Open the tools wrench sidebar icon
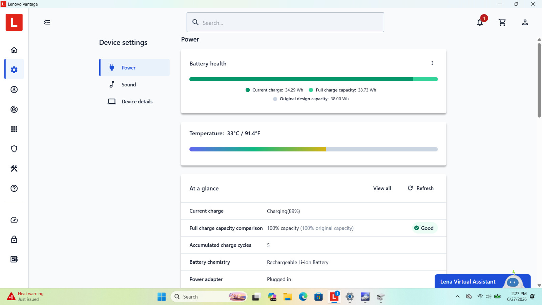This screenshot has width=542, height=305. (x=14, y=168)
